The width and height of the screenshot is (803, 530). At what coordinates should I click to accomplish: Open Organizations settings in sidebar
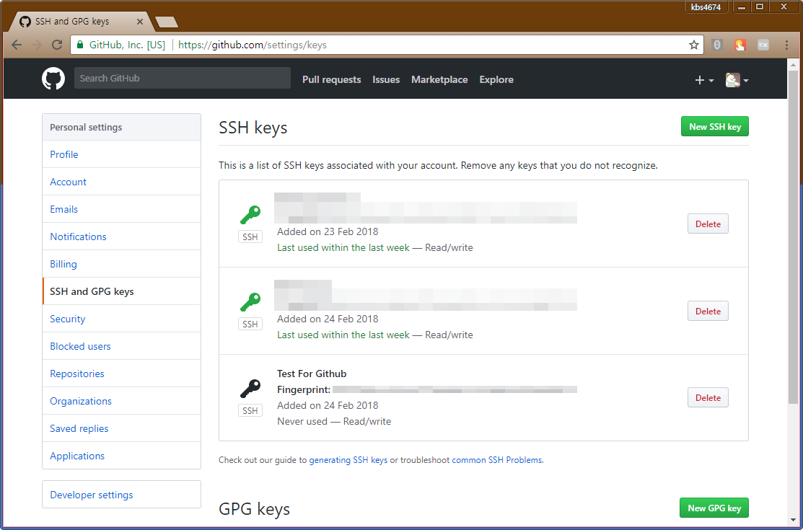pyautogui.click(x=121, y=401)
